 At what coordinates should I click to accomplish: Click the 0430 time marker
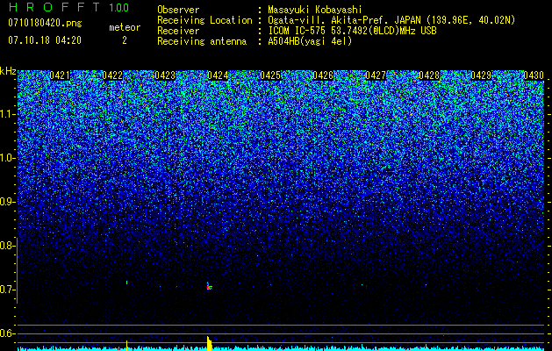point(534,75)
